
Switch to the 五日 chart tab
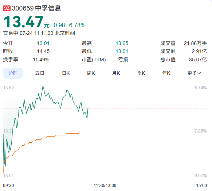(40, 73)
